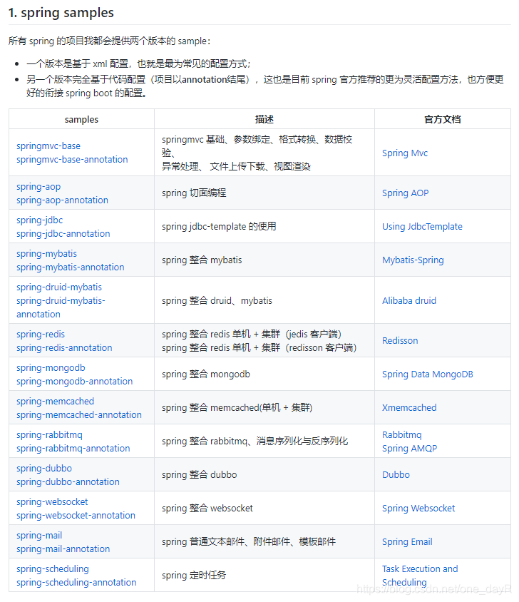Open spring-druid-mybatis-annotation link

pyautogui.click(x=61, y=307)
